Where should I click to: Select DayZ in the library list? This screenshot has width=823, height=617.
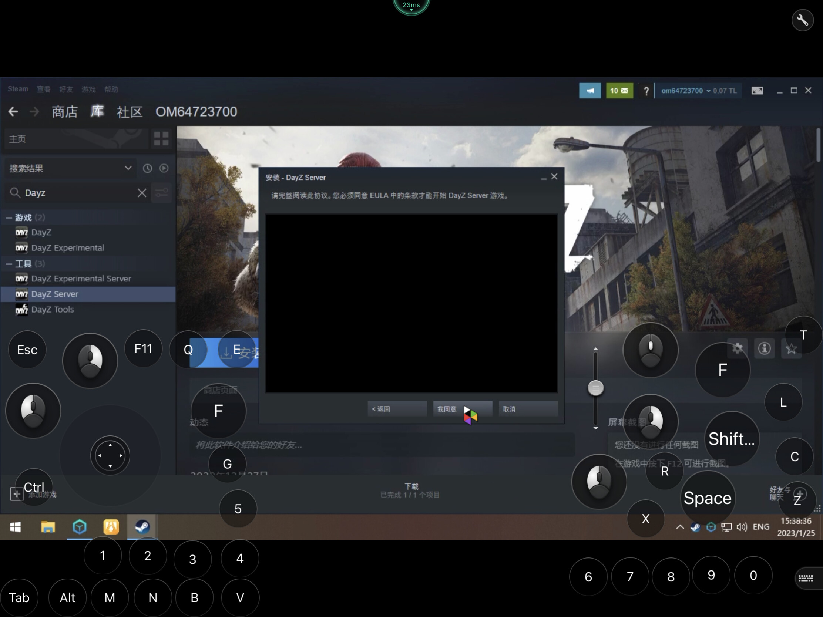pos(88,232)
